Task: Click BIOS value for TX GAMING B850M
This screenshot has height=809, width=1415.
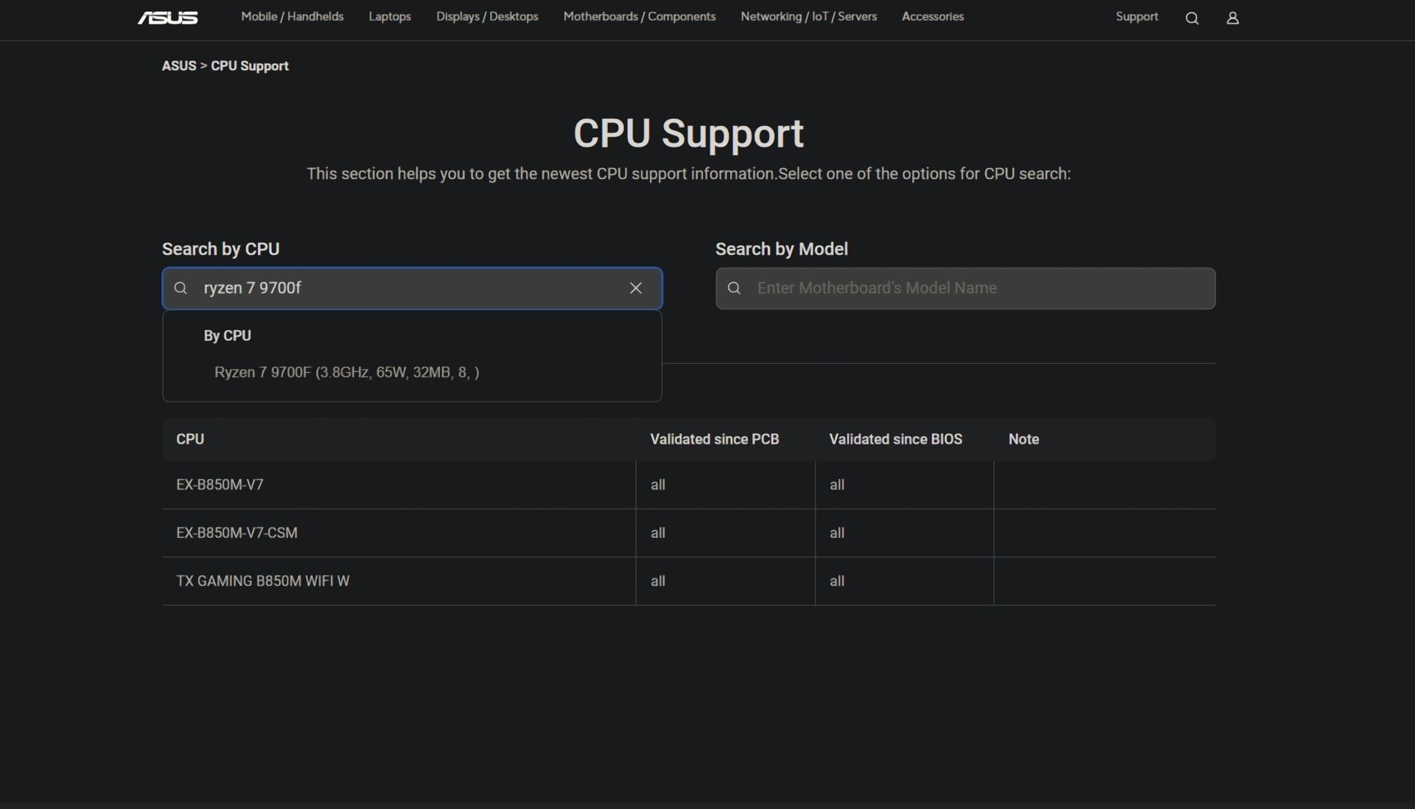Action: 837,581
